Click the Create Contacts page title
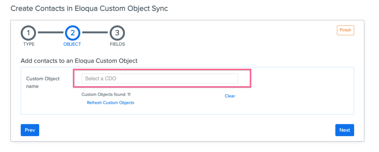The height and width of the screenshot is (152, 379). pyautogui.click(x=89, y=9)
